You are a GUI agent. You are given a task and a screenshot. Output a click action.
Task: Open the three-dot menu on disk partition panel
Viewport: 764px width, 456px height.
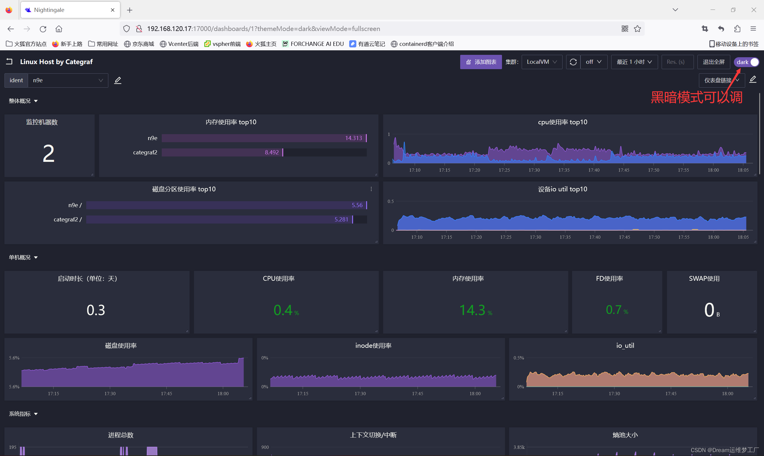[371, 189]
